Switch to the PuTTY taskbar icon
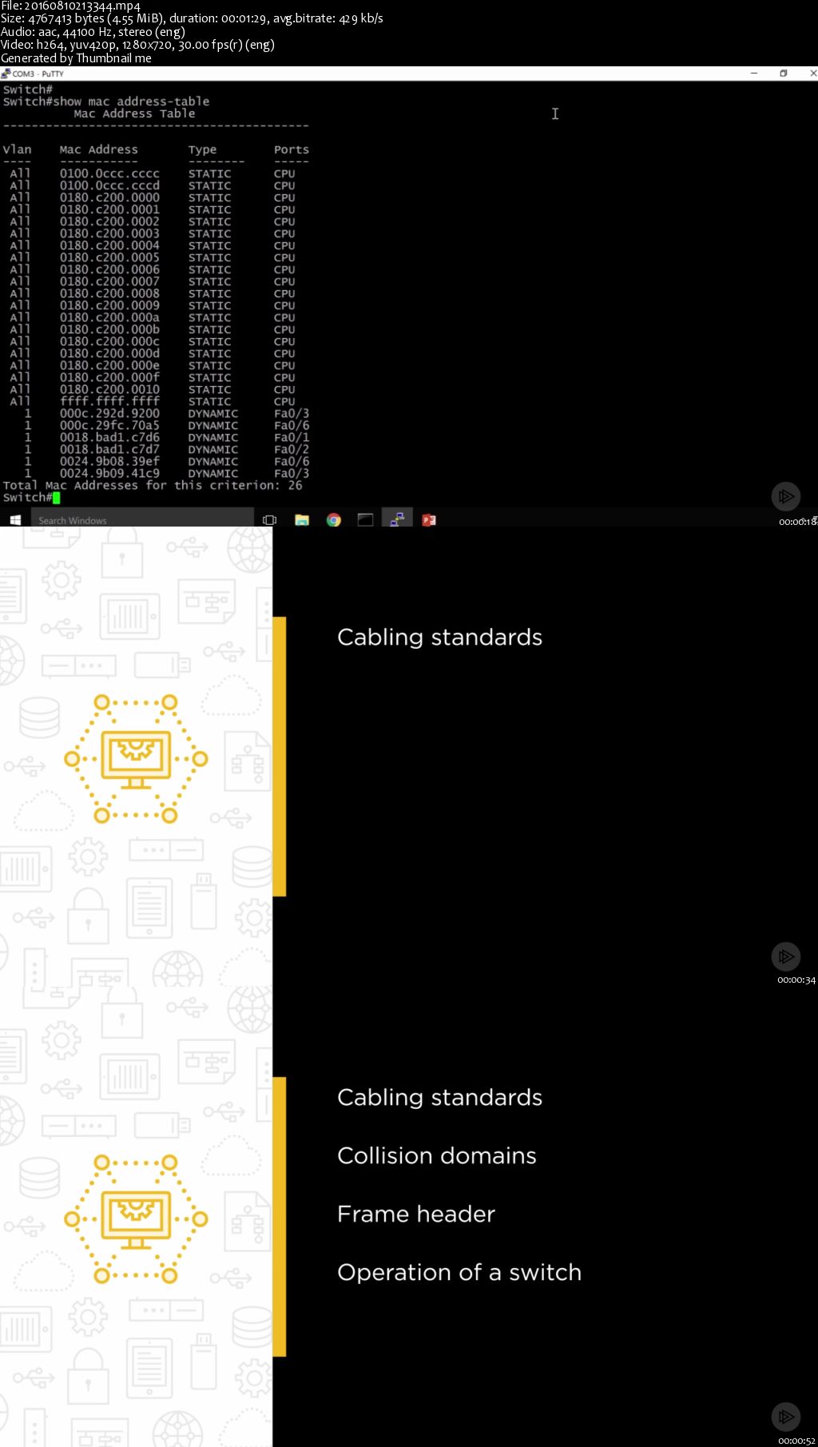The image size is (818, 1447). (397, 519)
